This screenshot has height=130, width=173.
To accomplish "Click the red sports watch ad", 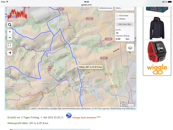I will (x=157, y=51).
